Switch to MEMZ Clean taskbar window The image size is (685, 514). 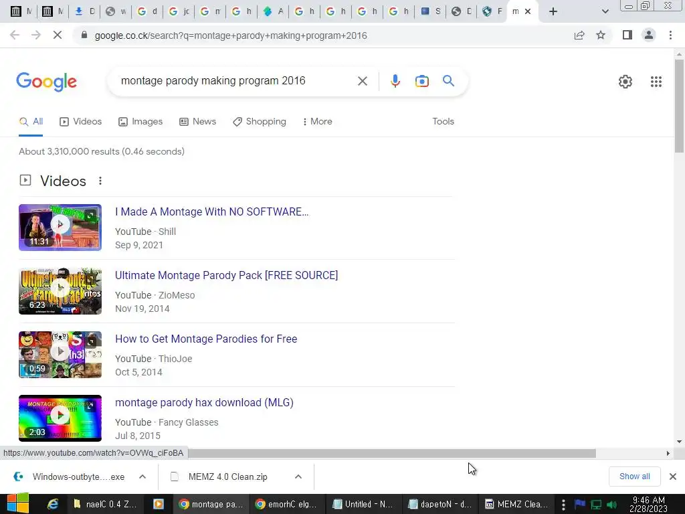(516, 504)
